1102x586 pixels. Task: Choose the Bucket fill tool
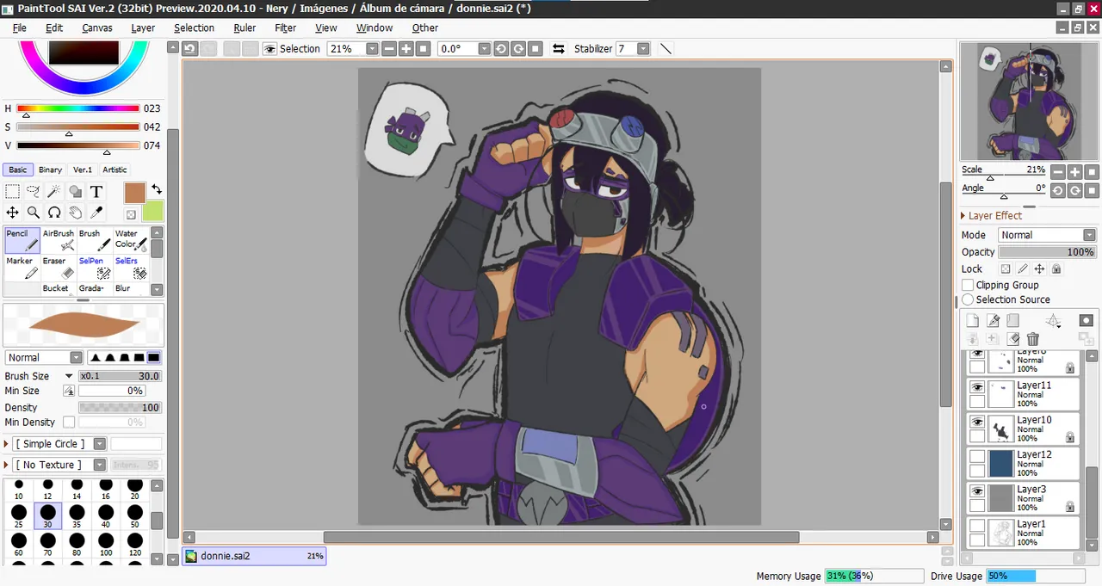tap(59, 288)
